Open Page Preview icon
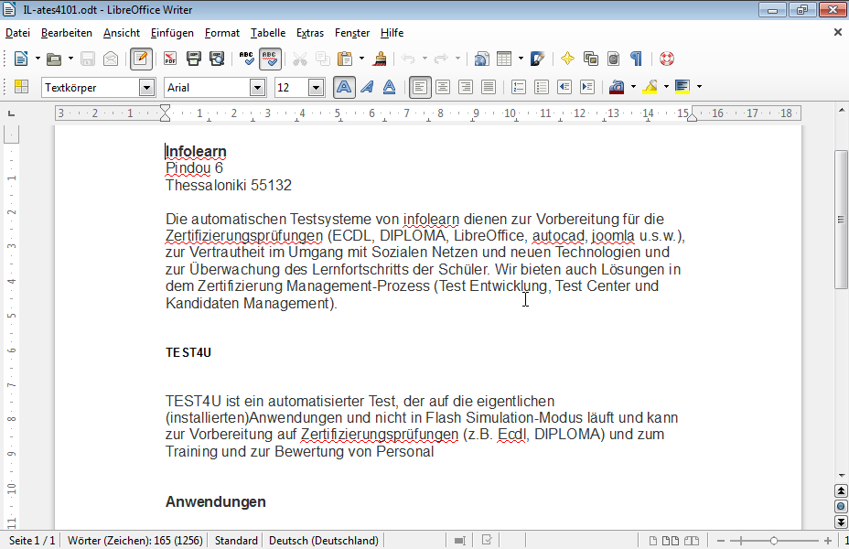The image size is (849, 549). [217, 59]
